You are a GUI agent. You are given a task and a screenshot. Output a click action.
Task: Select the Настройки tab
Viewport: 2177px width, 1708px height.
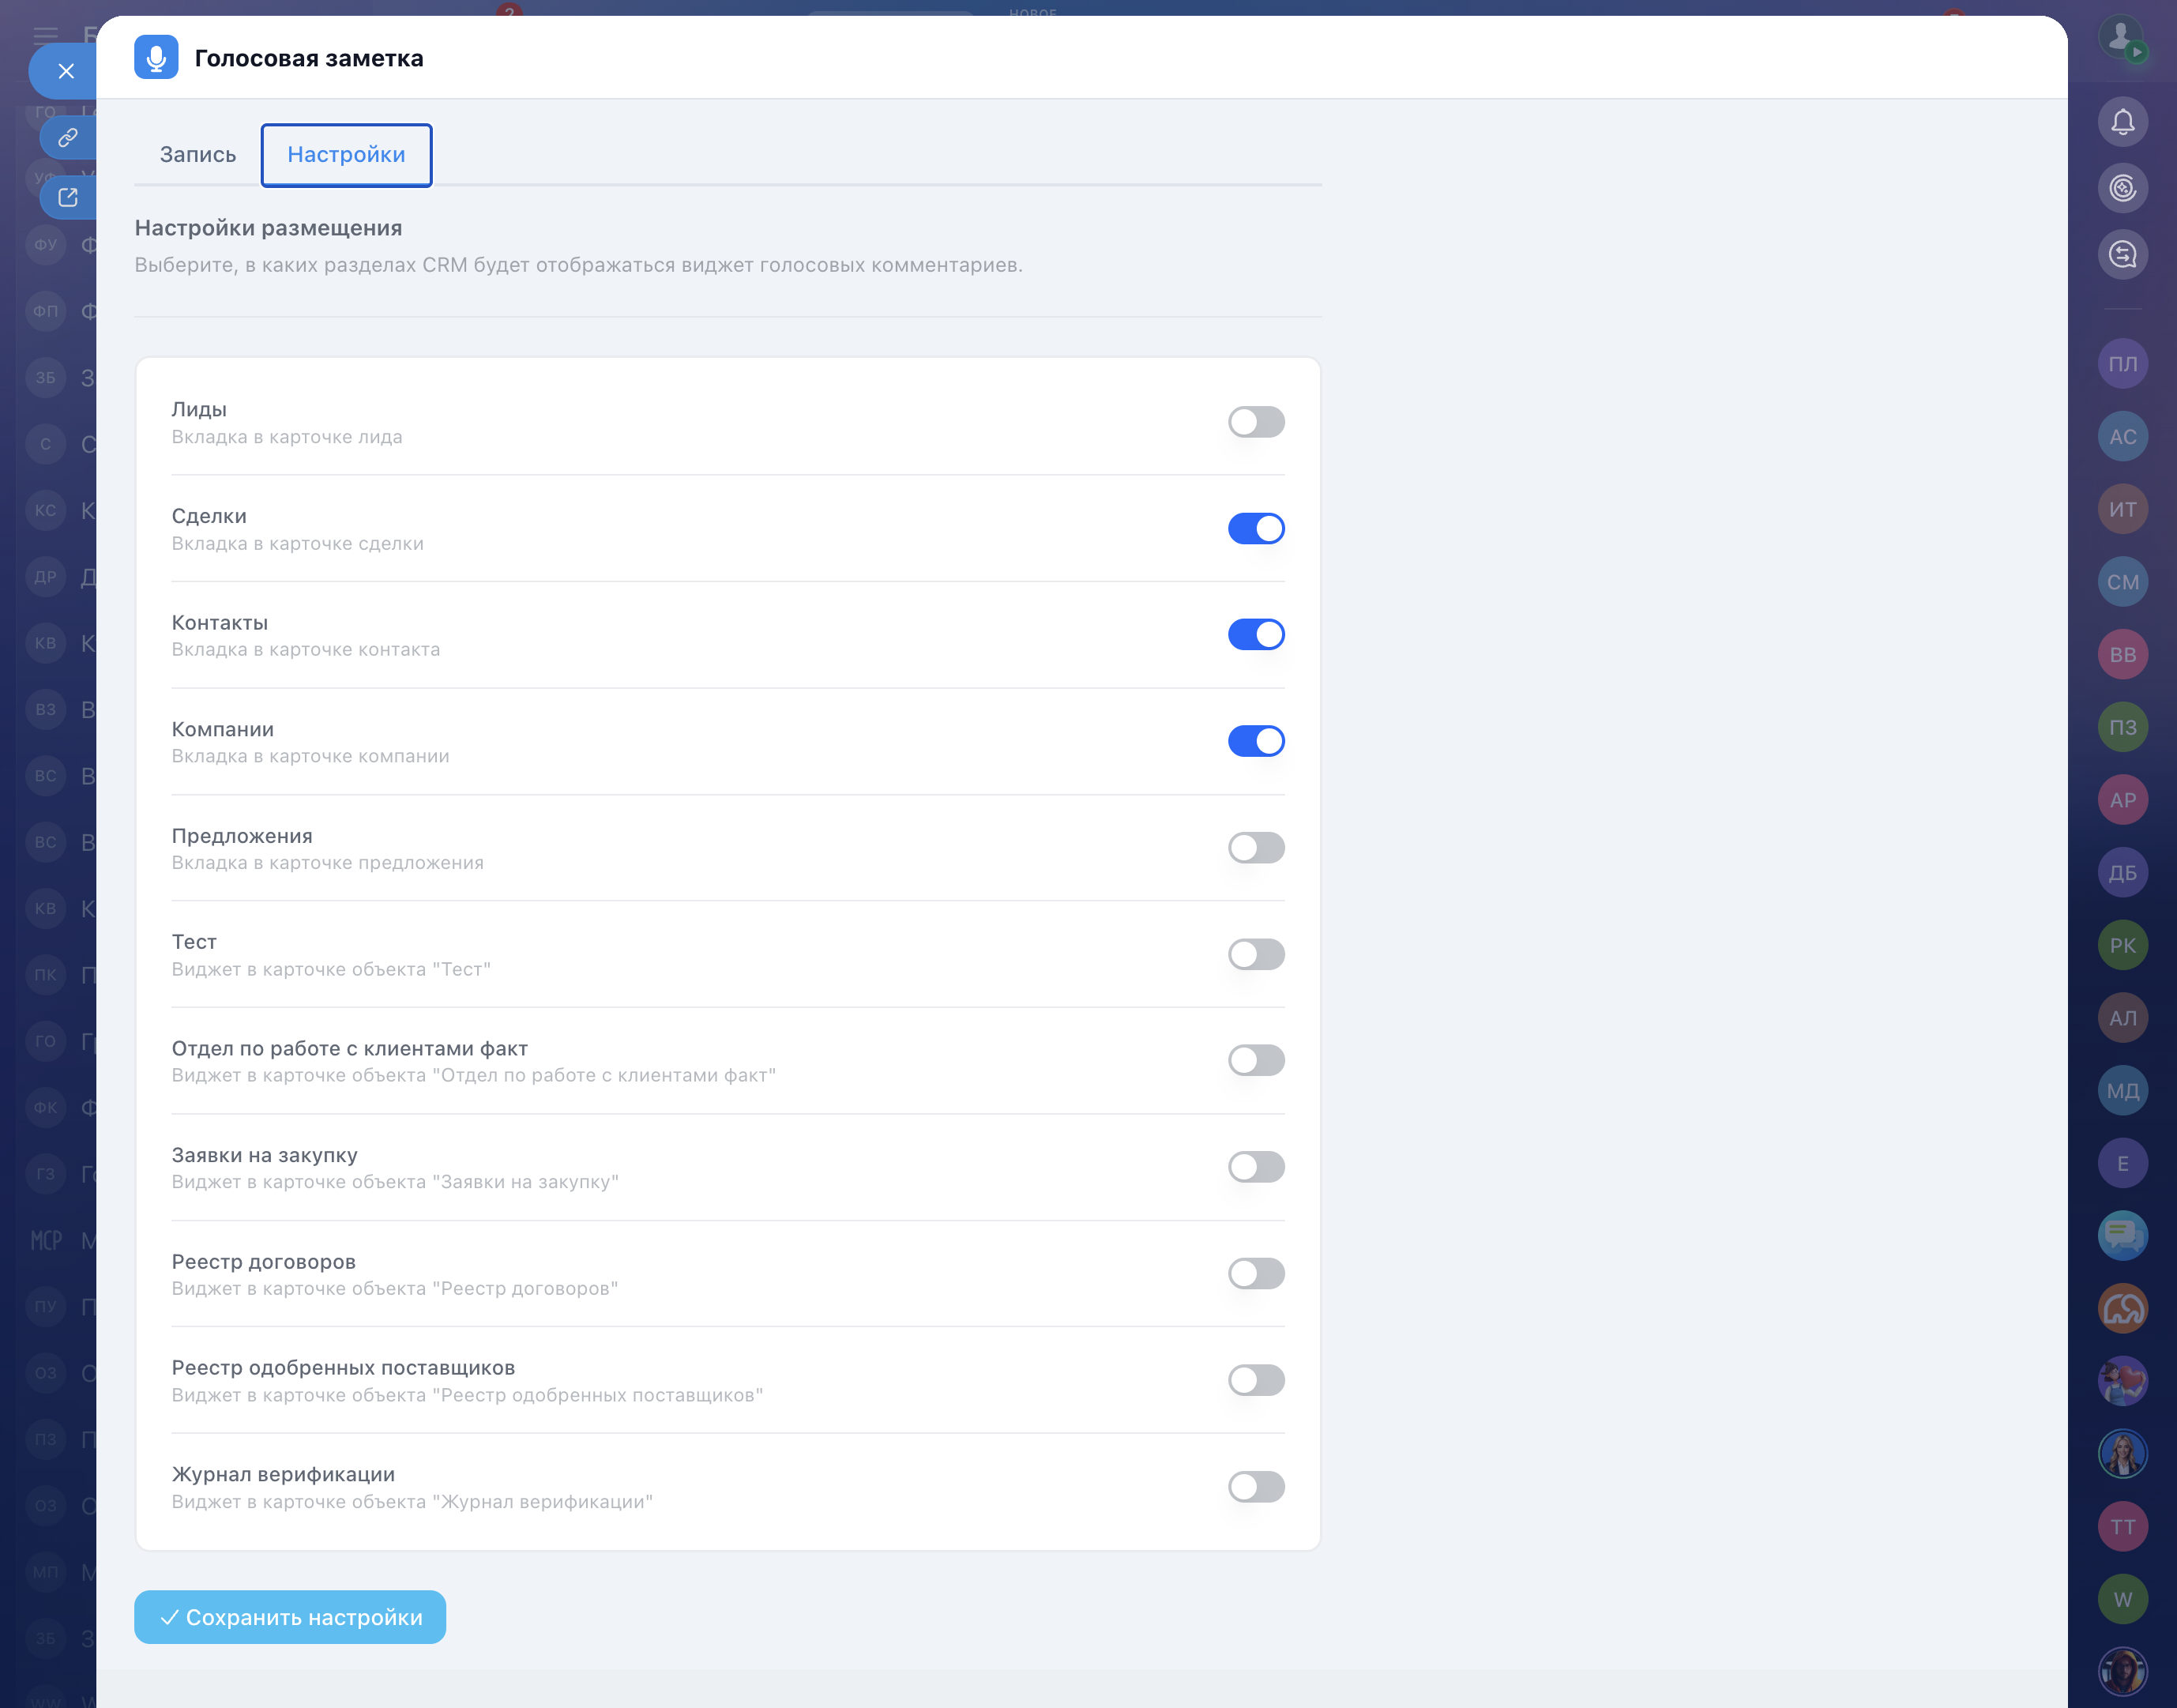click(x=346, y=155)
